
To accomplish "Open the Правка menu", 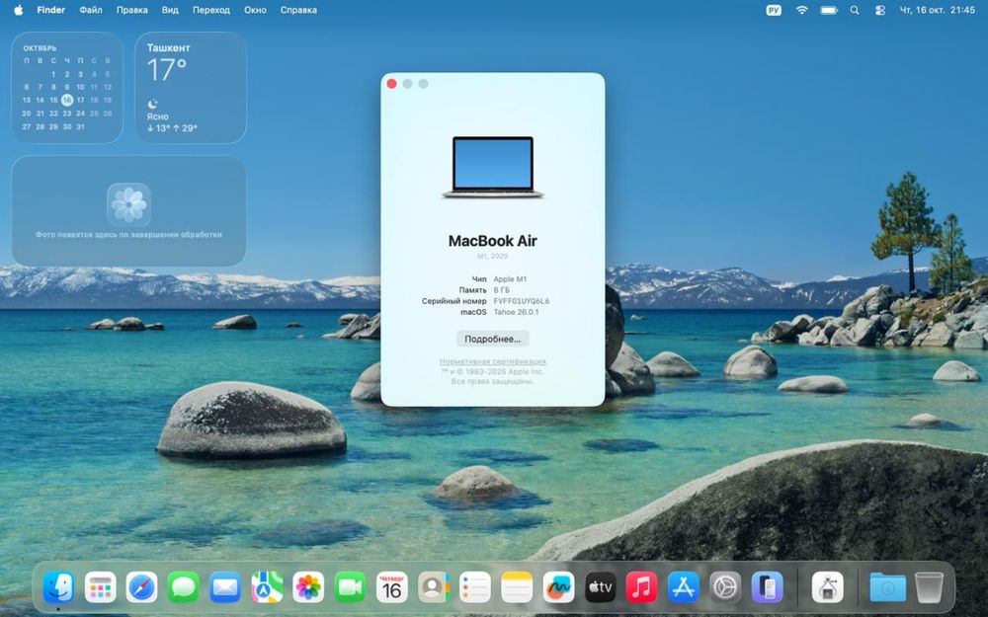I will click(132, 10).
